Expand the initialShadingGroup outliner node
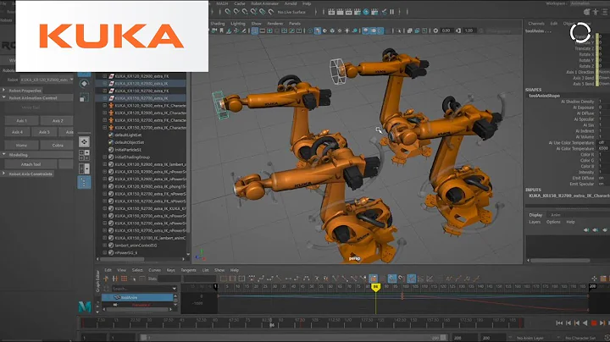 pyautogui.click(x=105, y=157)
